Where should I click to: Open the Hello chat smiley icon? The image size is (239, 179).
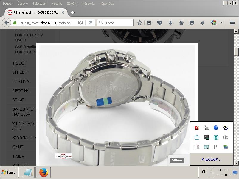point(192,23)
